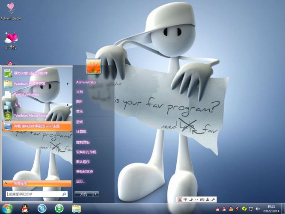Click the user account flower picture

coord(93,66)
